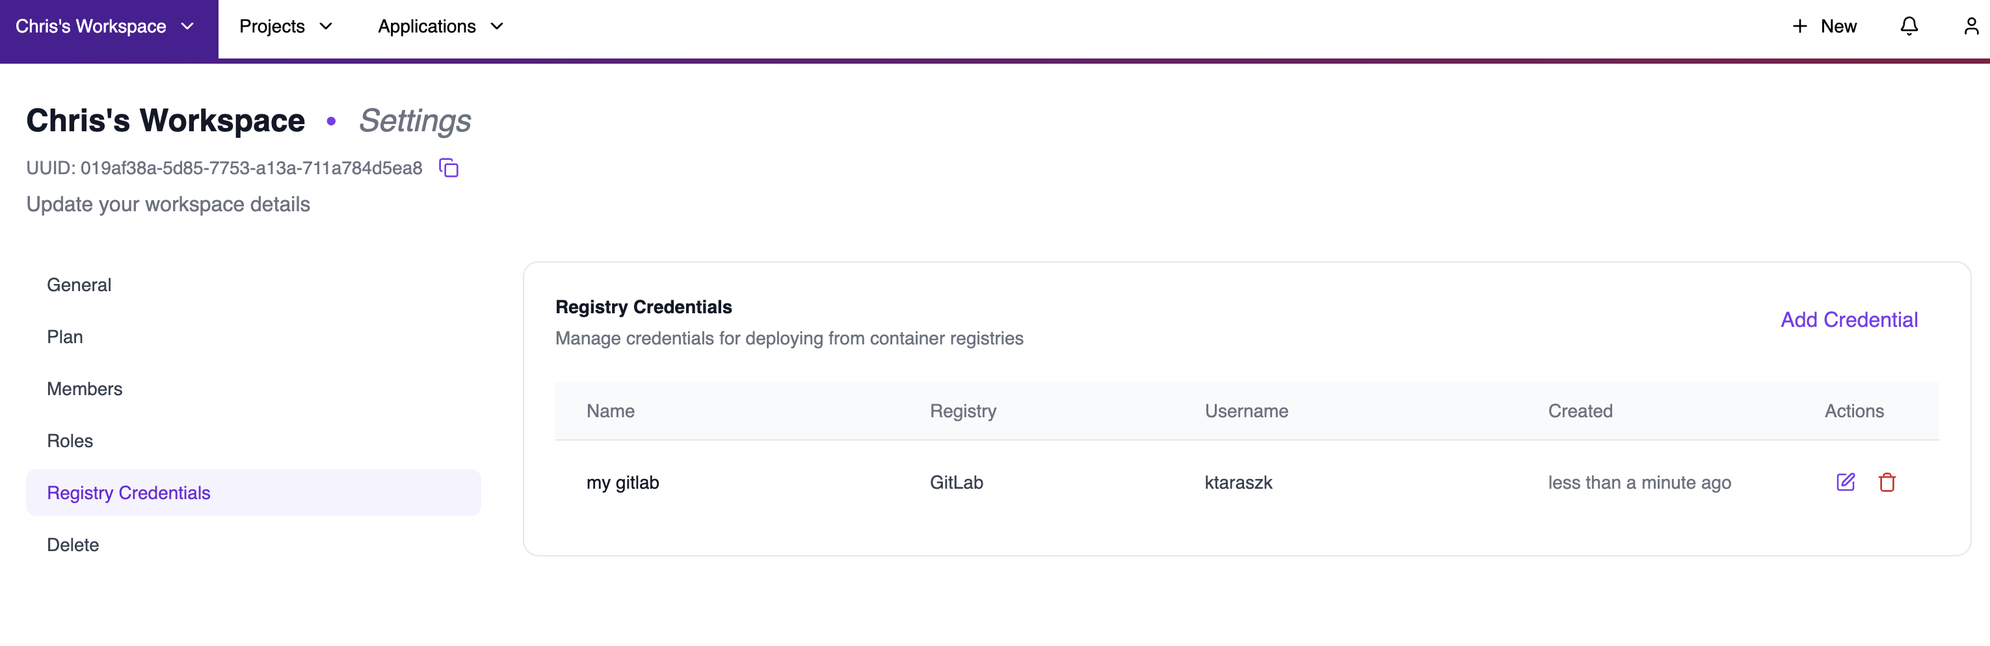Copy the workspace UUID
The image size is (1990, 646).
pyautogui.click(x=449, y=168)
